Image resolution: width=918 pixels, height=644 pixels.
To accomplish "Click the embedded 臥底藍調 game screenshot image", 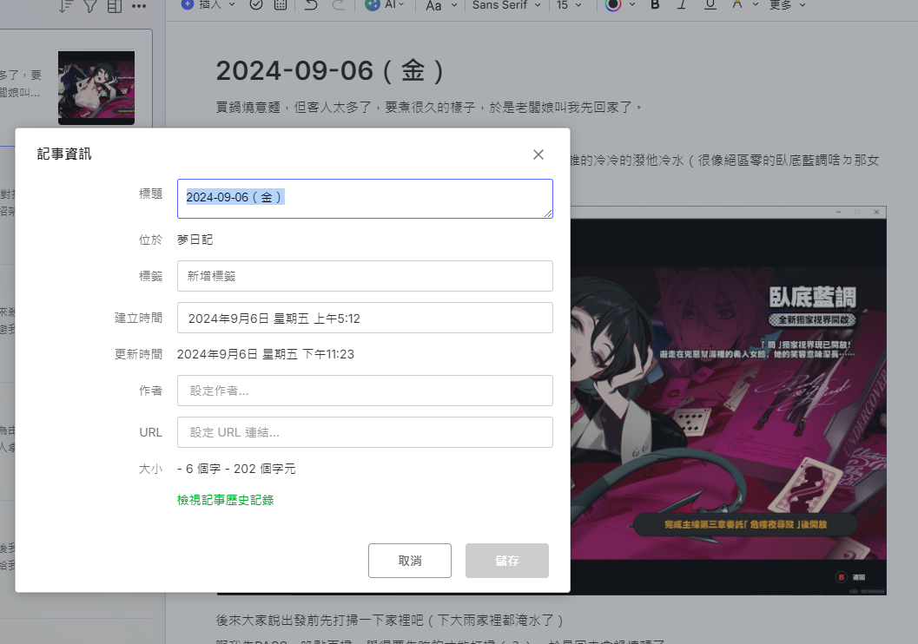I will click(729, 401).
